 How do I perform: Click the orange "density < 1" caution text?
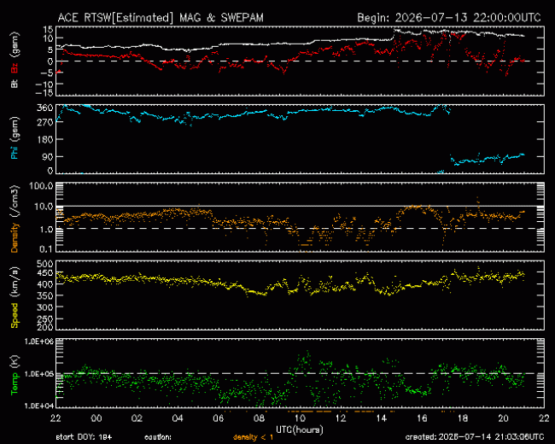tap(253, 438)
